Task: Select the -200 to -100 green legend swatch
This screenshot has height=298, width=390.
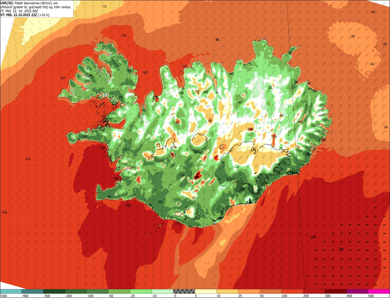Action: click(76, 291)
